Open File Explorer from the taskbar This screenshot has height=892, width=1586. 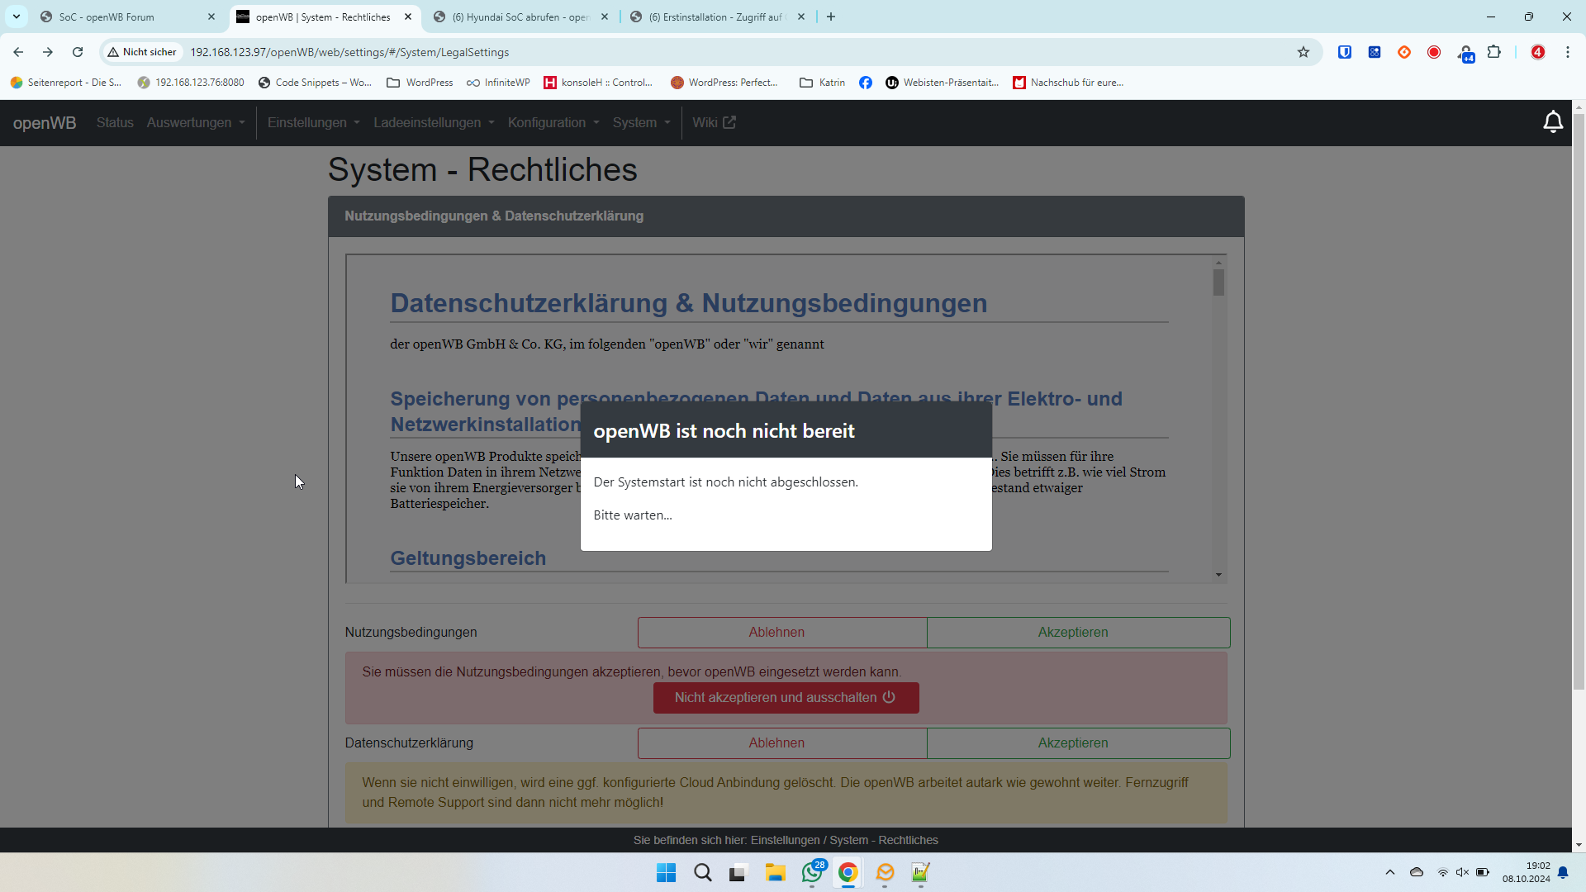tap(775, 873)
